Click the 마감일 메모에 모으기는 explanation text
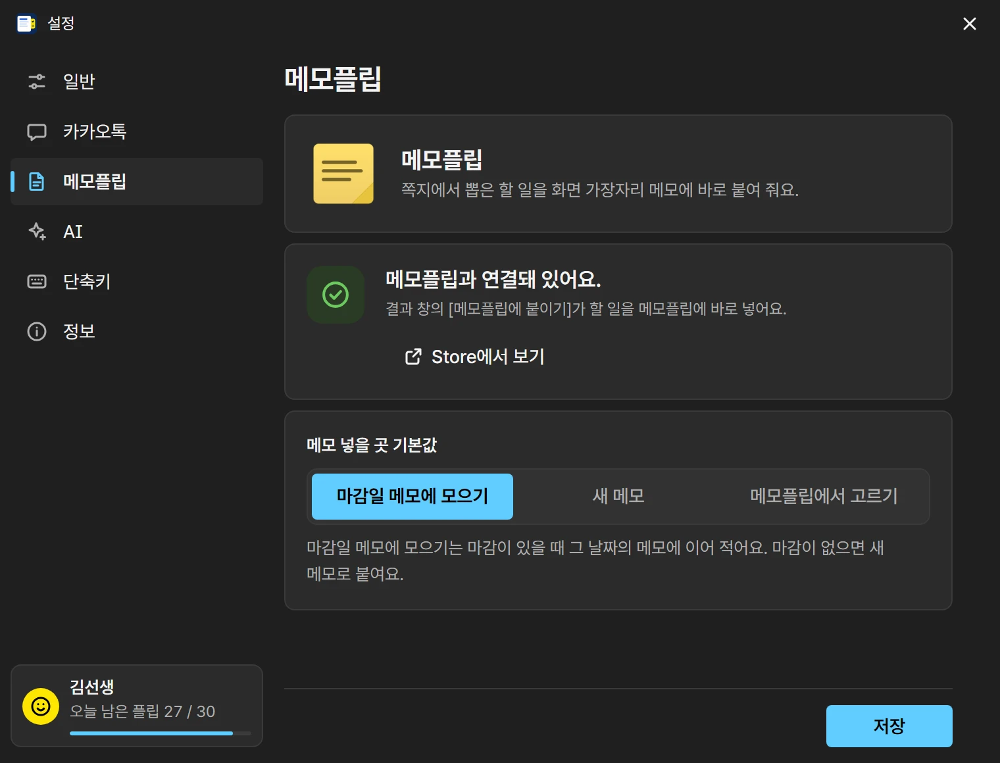The height and width of the screenshot is (763, 1000). click(x=595, y=560)
